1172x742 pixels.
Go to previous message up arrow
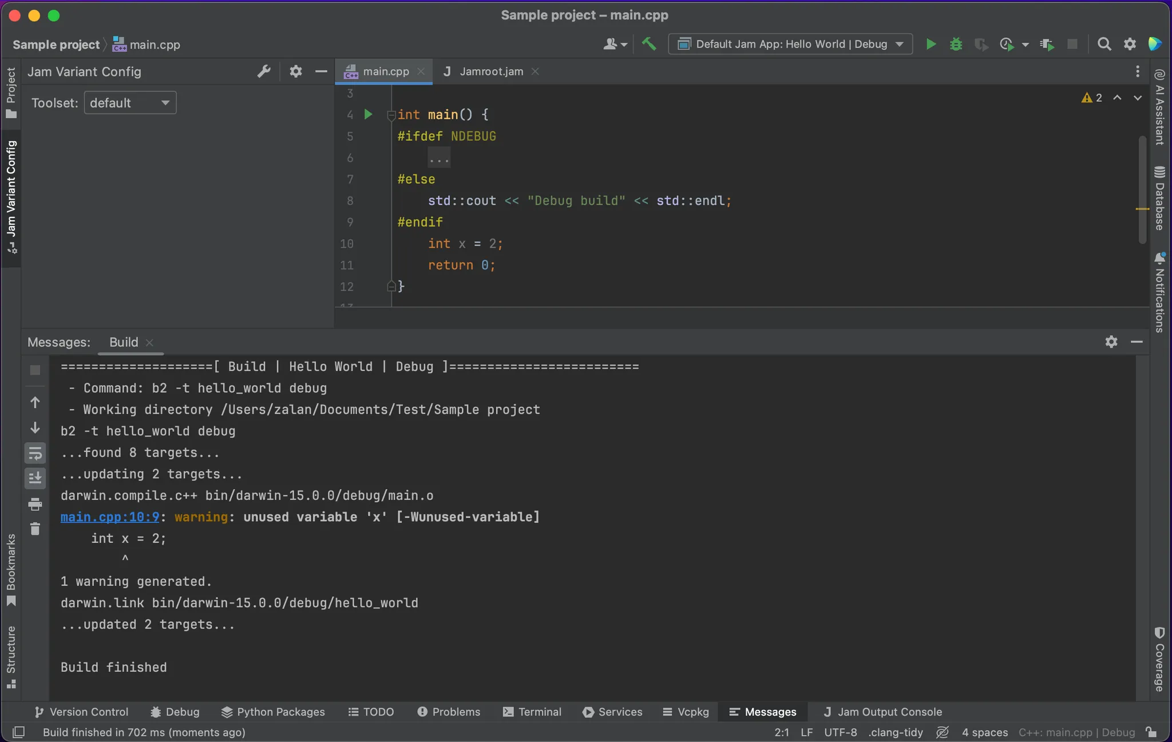click(35, 402)
